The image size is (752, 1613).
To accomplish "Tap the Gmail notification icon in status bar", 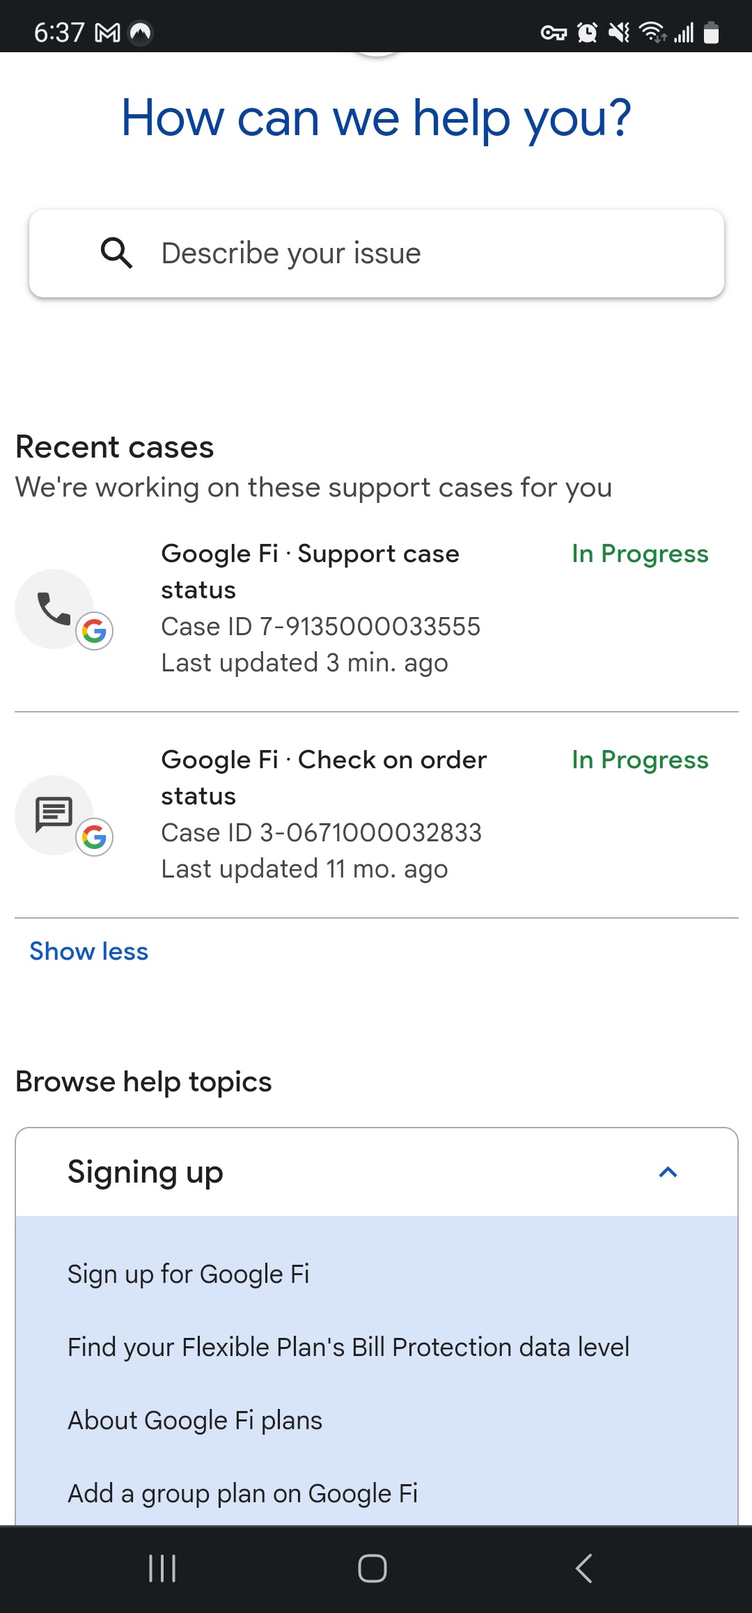I will click(x=107, y=33).
